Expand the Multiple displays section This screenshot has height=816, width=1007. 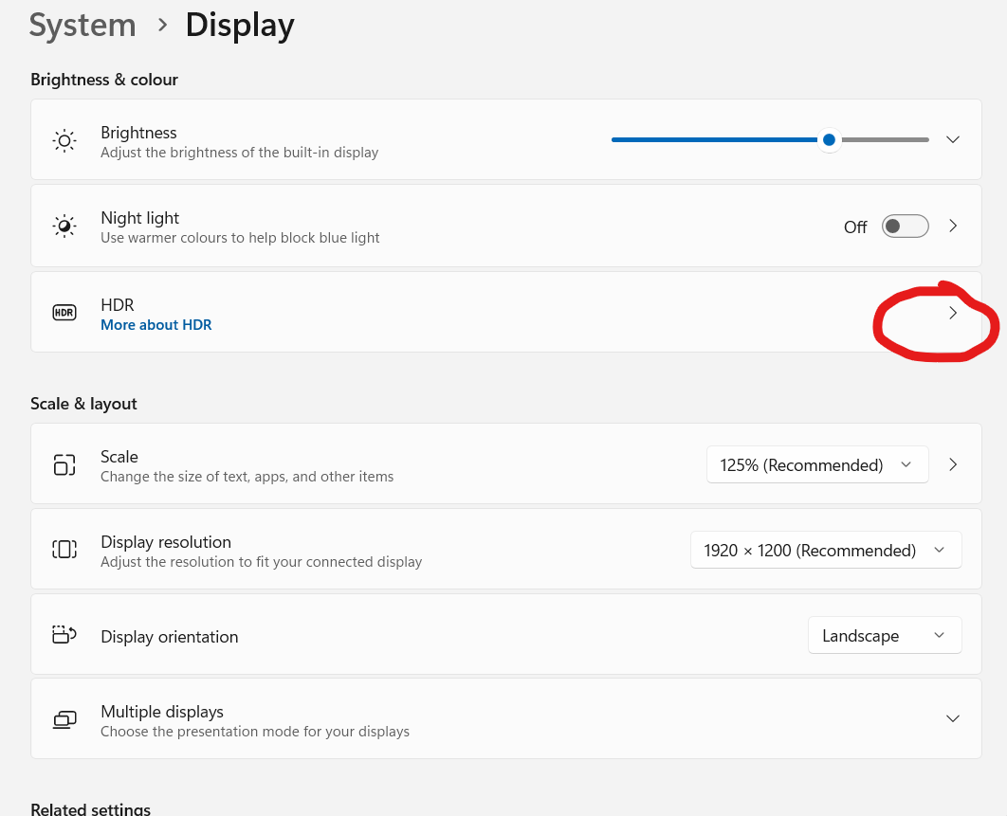point(953,718)
